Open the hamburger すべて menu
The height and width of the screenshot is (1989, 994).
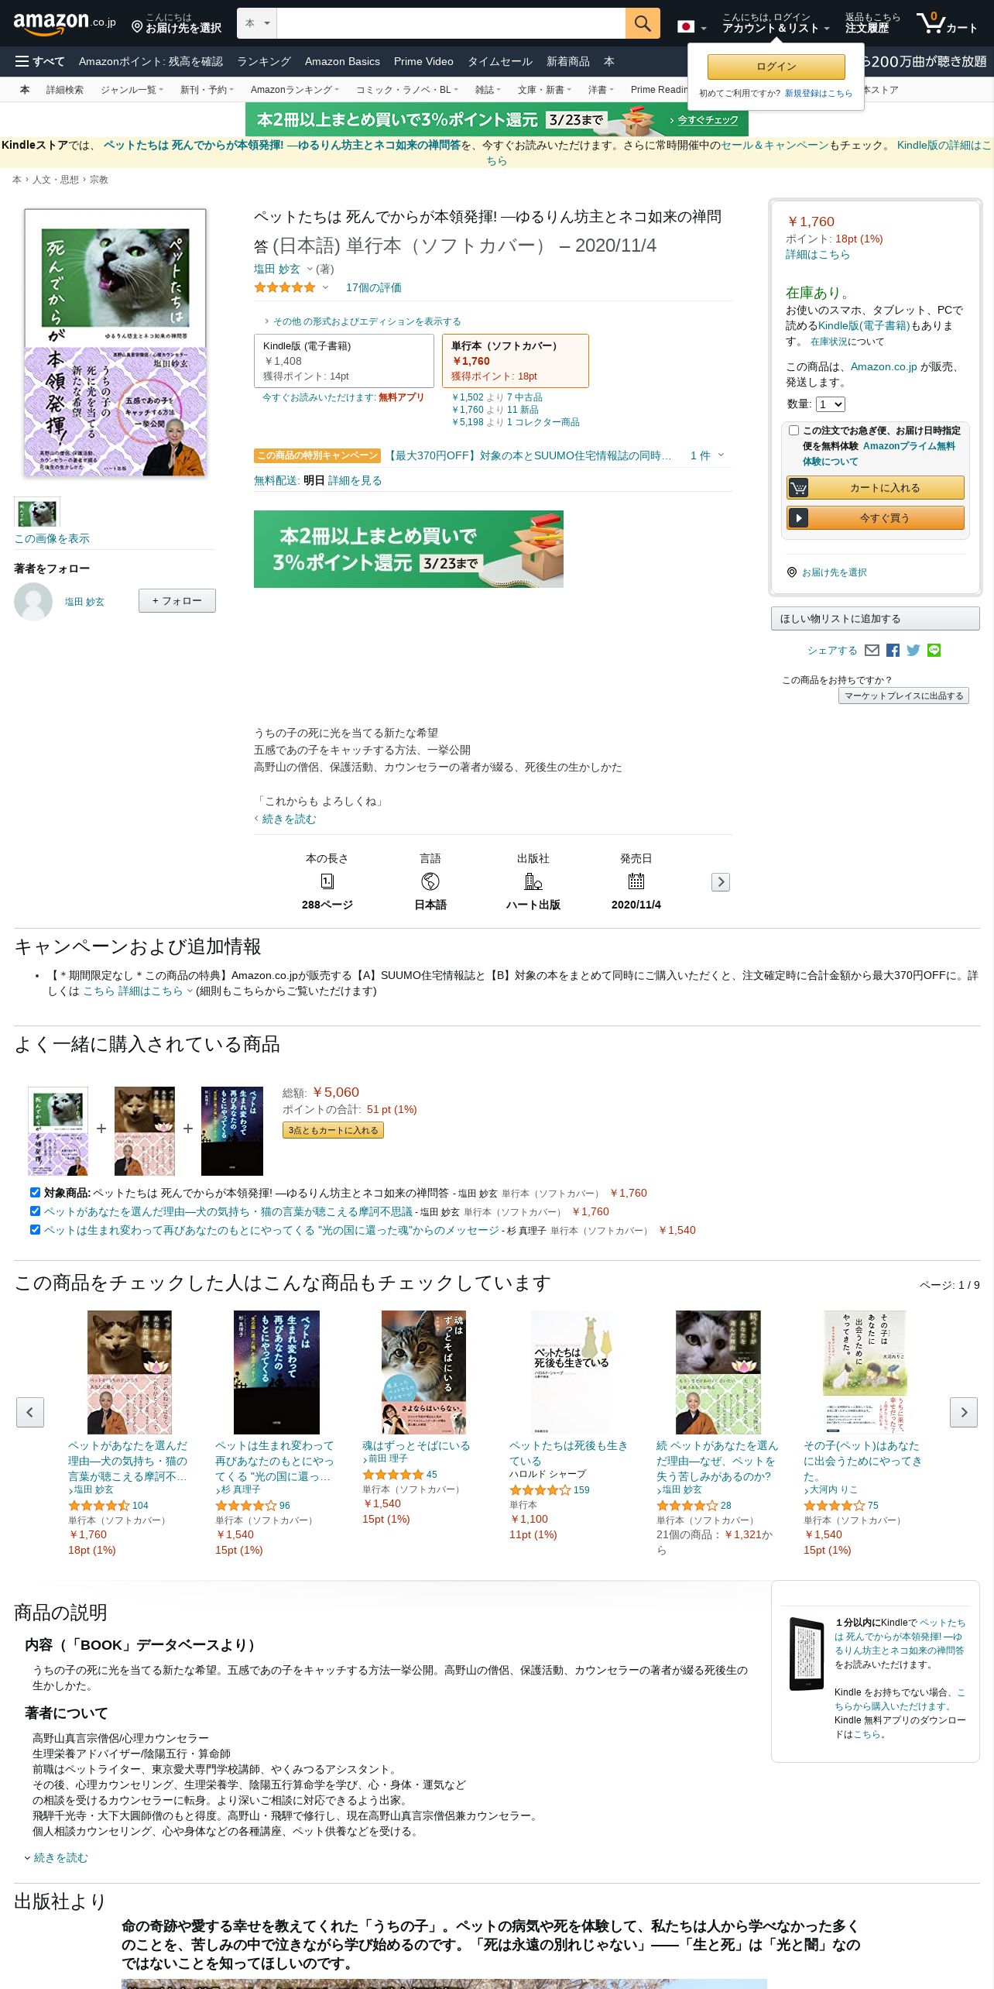[39, 61]
